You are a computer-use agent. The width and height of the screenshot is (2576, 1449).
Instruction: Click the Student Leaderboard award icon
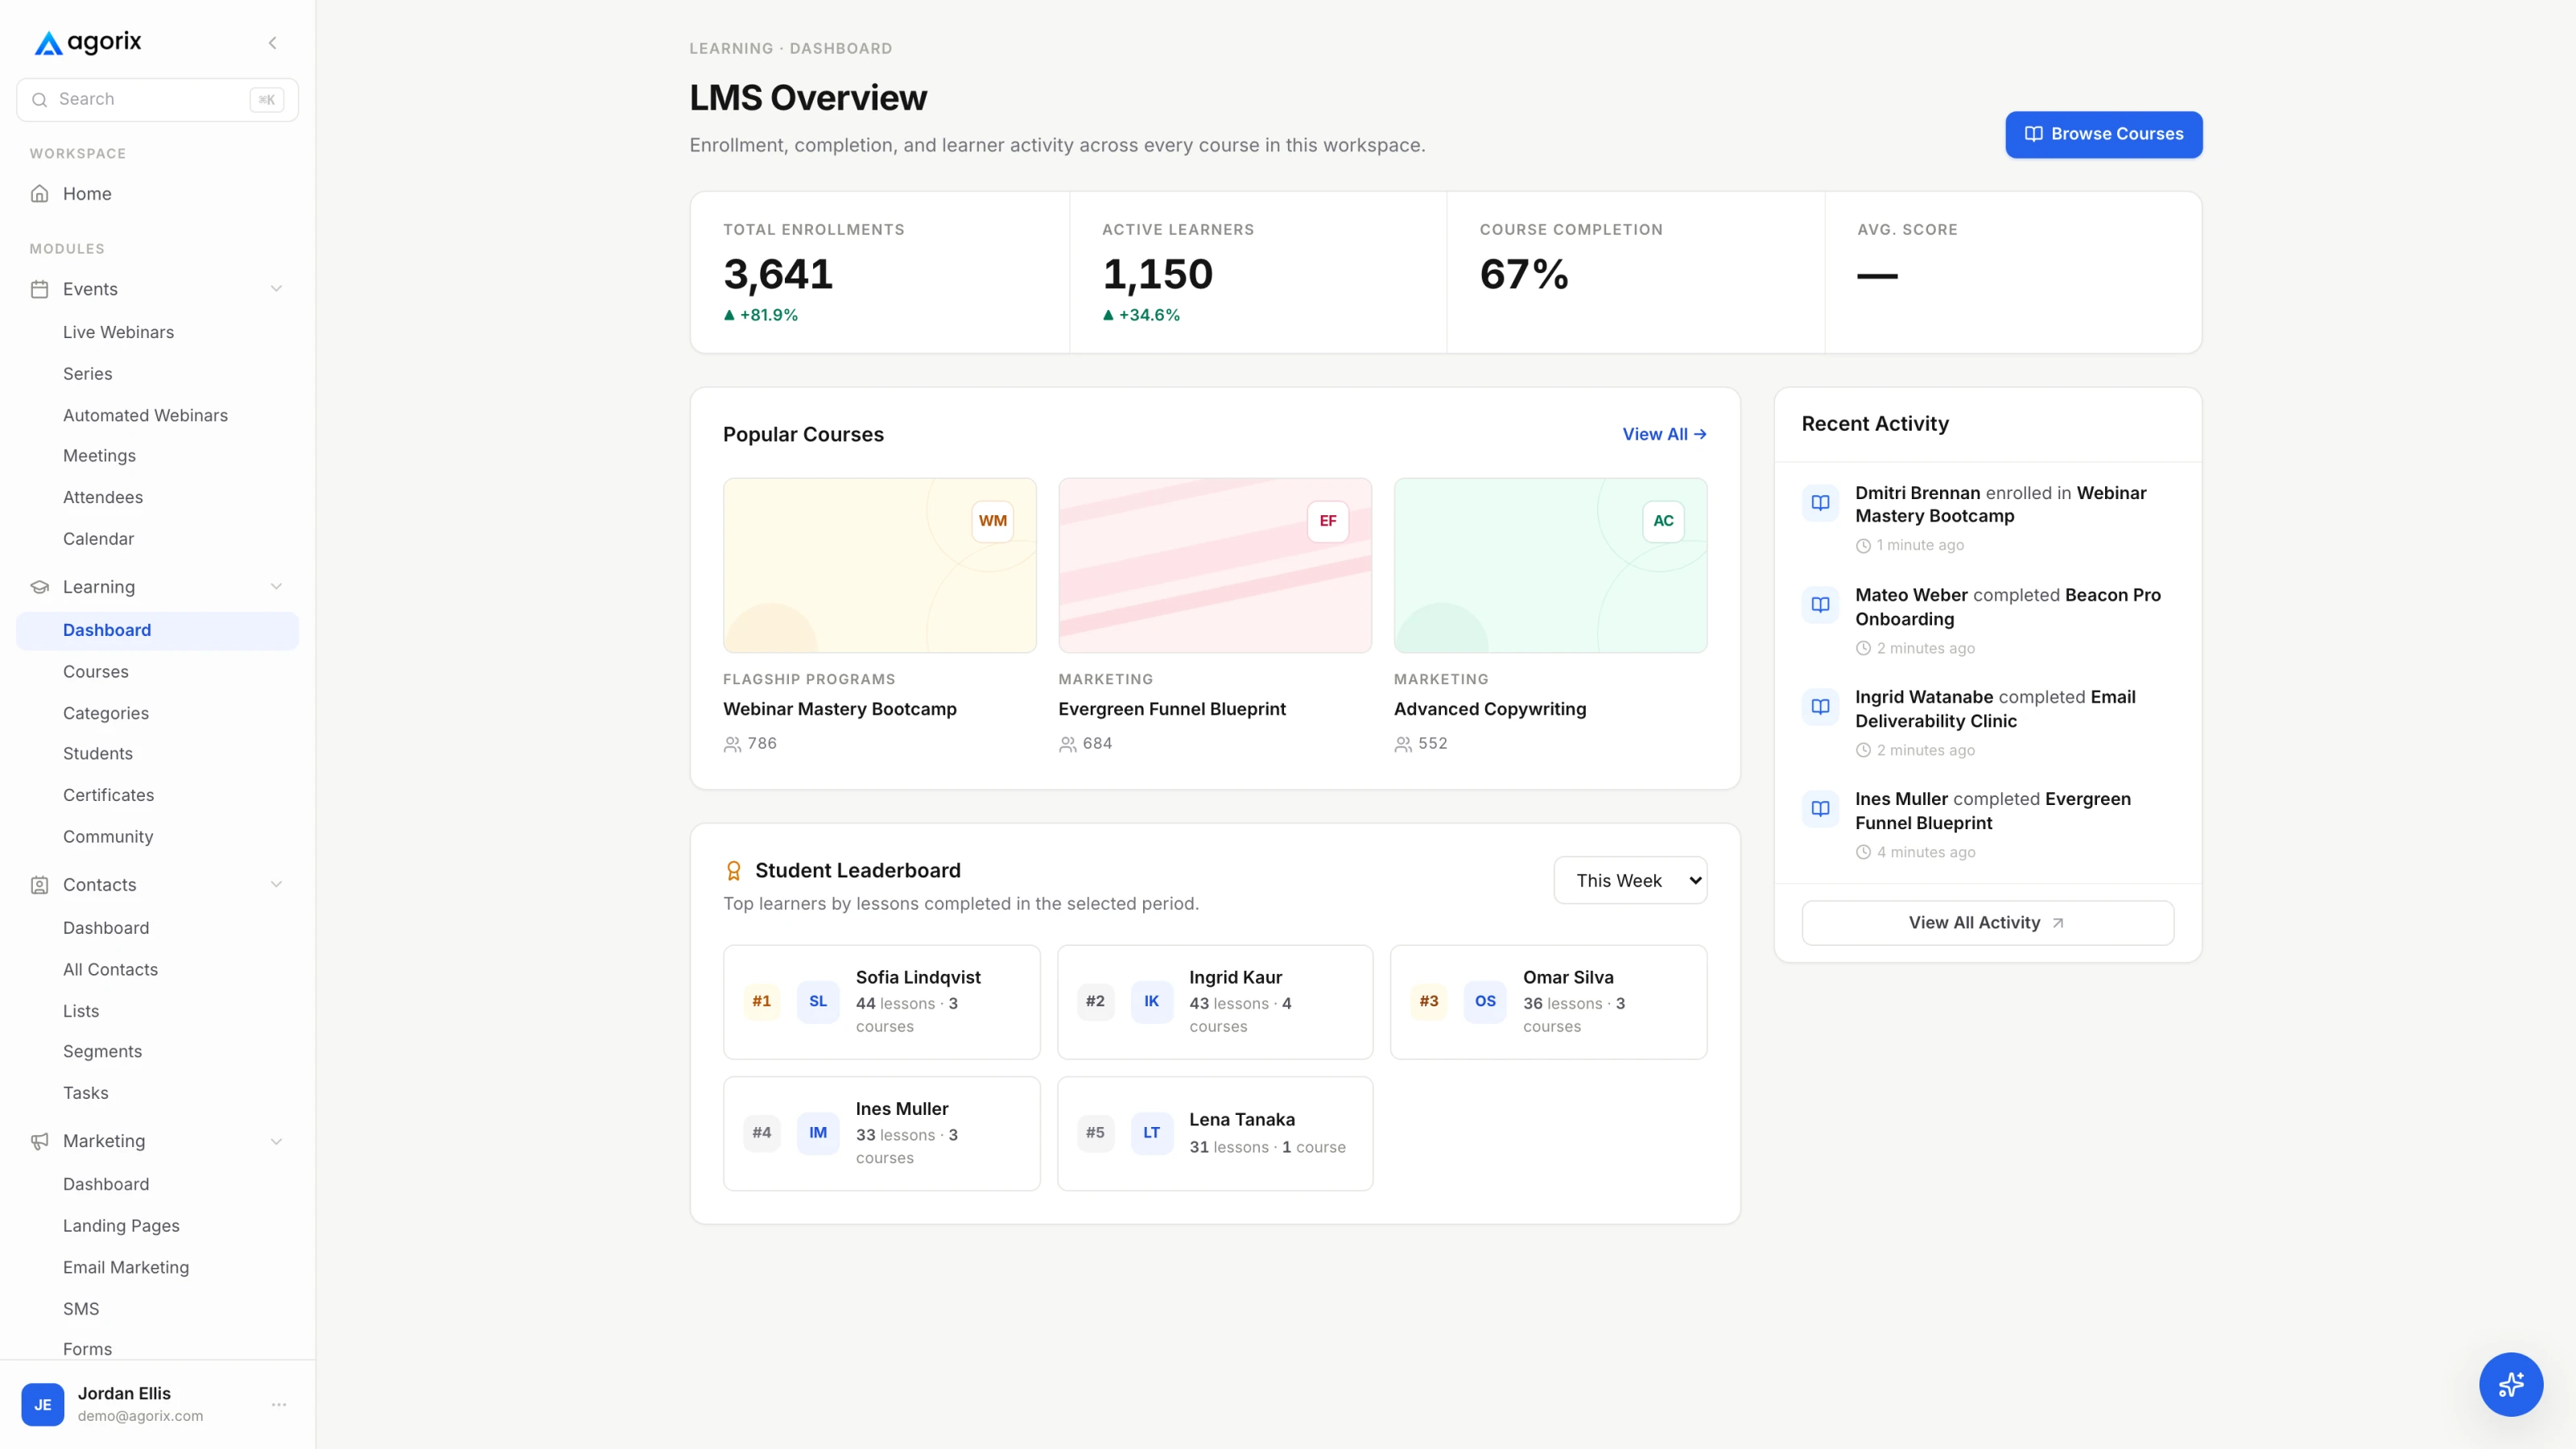click(x=733, y=871)
